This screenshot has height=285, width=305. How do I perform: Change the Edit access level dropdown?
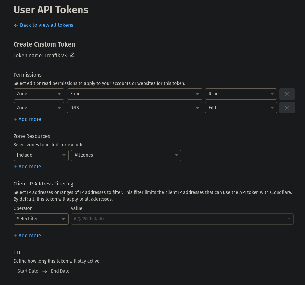point(241,108)
